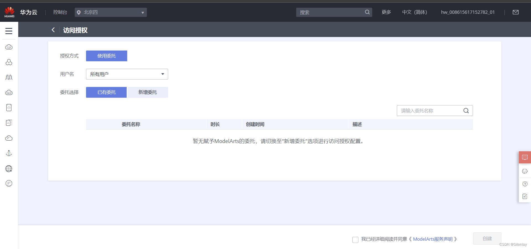
Task: Open the wave-shaped sidebar icon
Action: click(9, 77)
